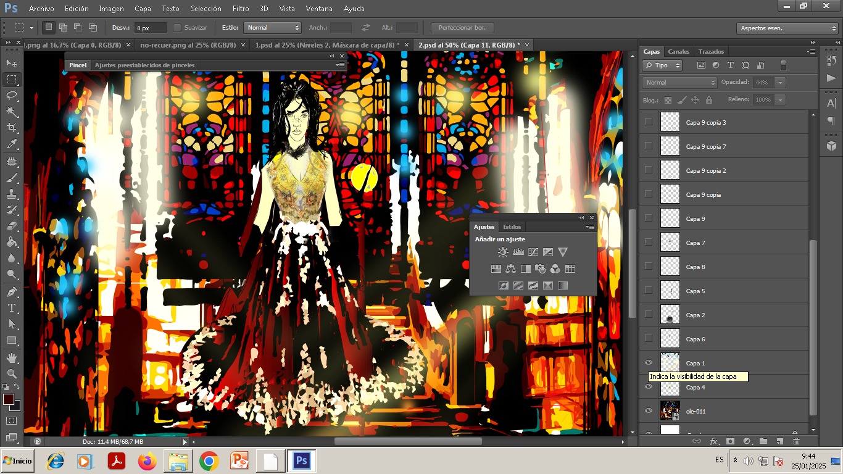The image size is (843, 474).
Task: Add a Channel Mixer adjustment
Action: [555, 268]
